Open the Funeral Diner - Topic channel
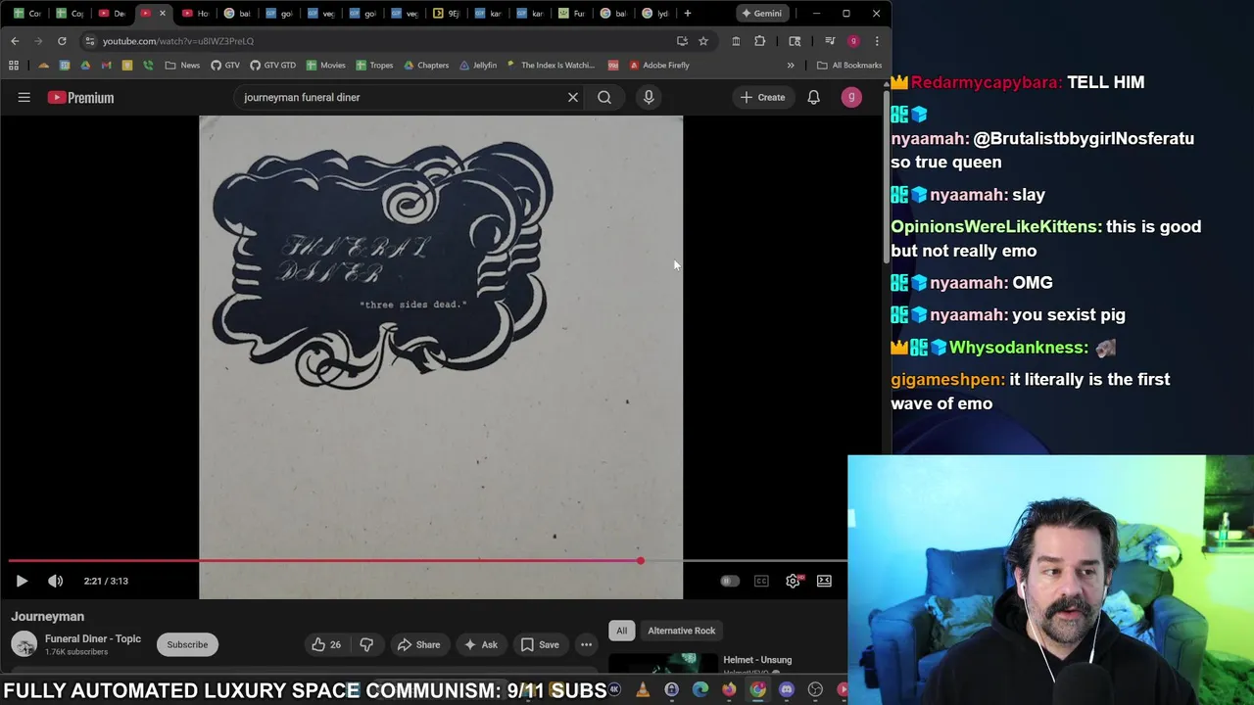This screenshot has width=1254, height=705. click(x=93, y=638)
